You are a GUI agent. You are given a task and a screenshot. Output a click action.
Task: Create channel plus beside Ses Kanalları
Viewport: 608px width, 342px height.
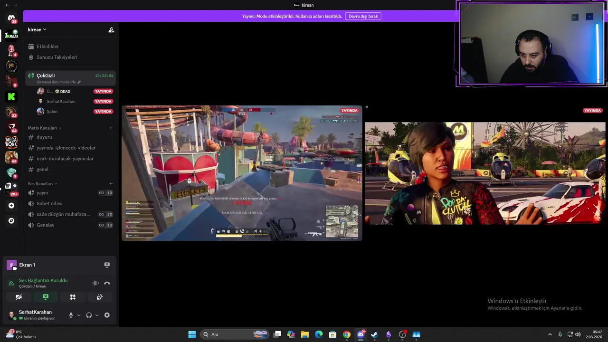tap(111, 184)
